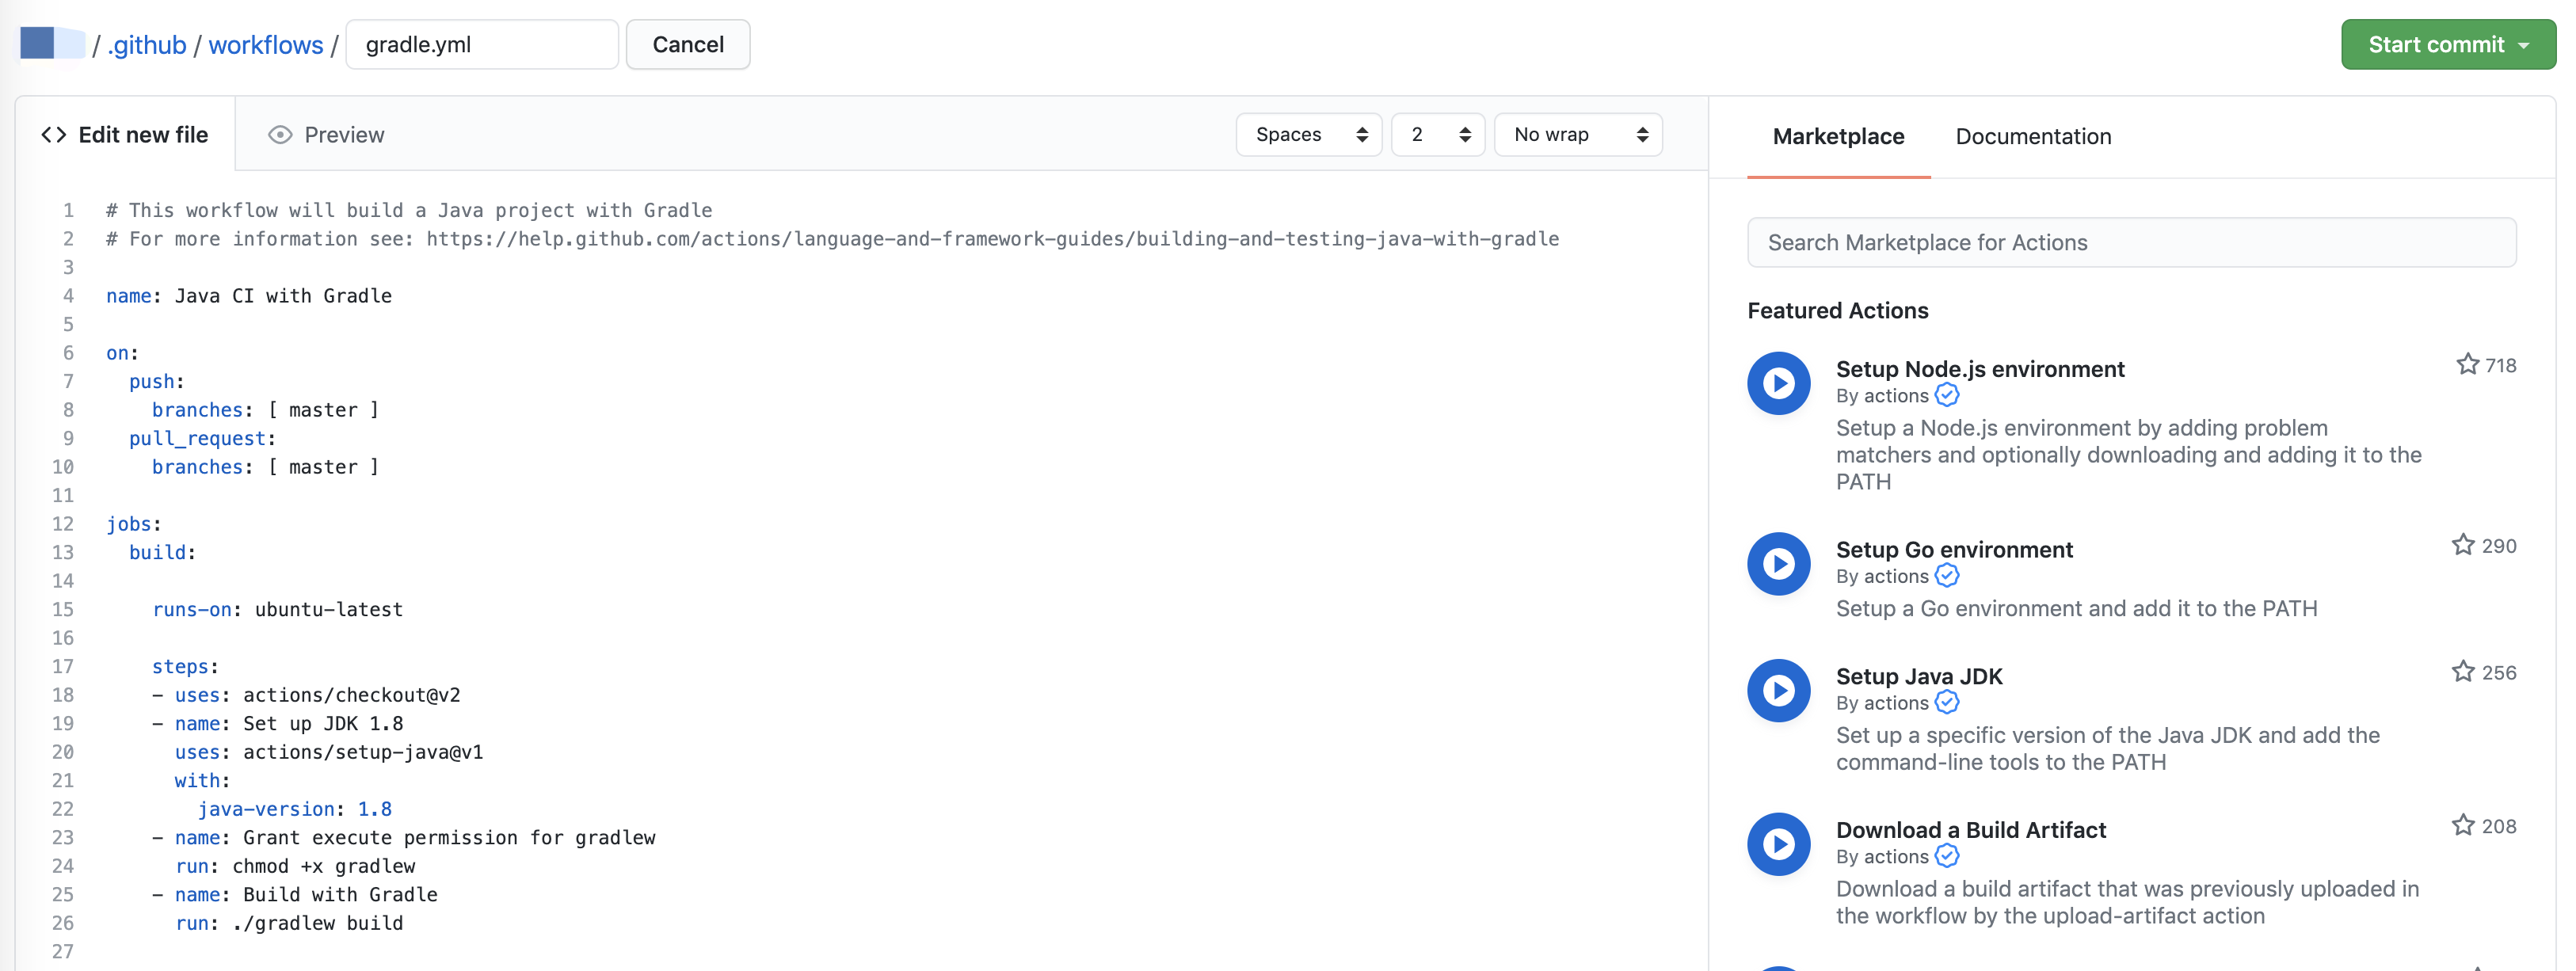Image resolution: width=2576 pixels, height=971 pixels.
Task: Open the Spaces dropdown selector
Action: click(x=1308, y=135)
